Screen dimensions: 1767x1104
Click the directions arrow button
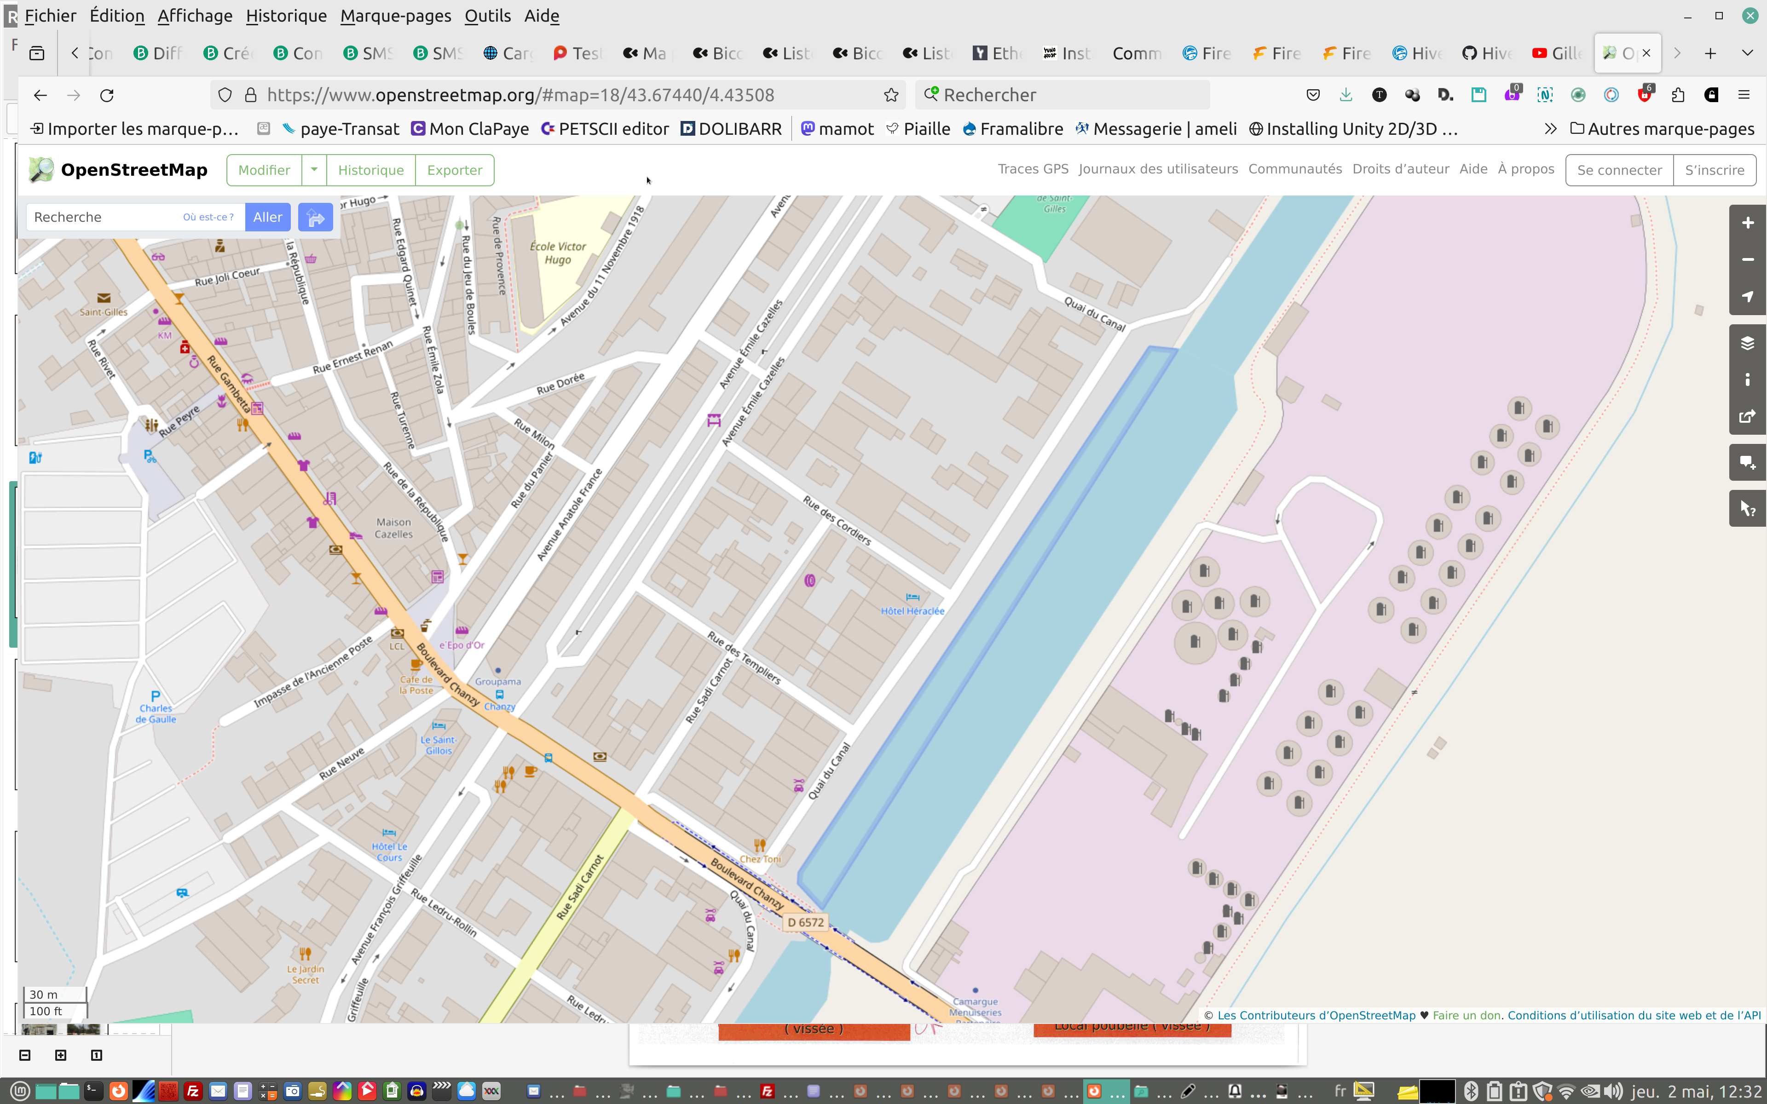(315, 218)
